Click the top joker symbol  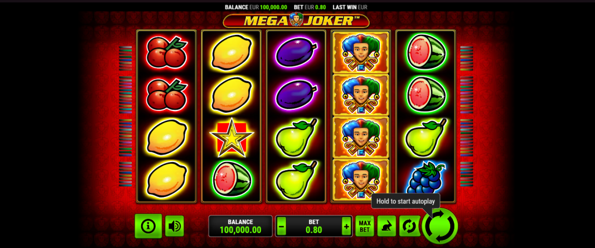[361, 52]
